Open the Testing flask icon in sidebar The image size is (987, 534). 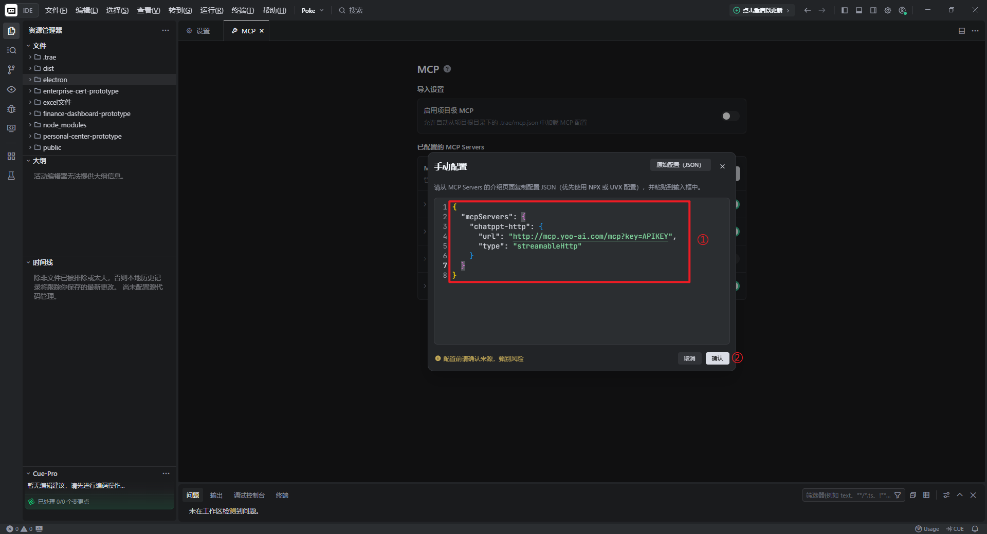[x=11, y=176]
